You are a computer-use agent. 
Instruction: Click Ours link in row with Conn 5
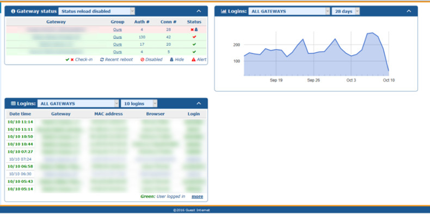118,52
